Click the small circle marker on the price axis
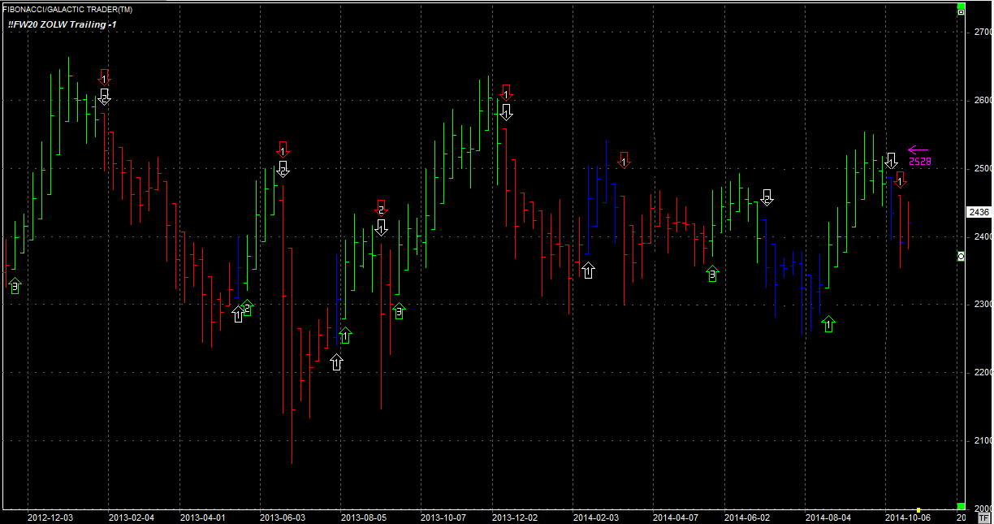Image resolution: width=994 pixels, height=524 pixels. click(x=962, y=256)
